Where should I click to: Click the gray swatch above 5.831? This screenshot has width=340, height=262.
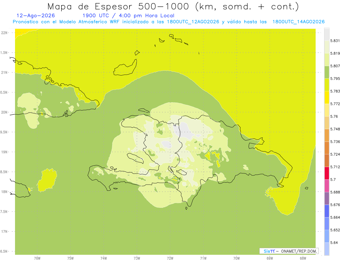pyautogui.click(x=327, y=34)
